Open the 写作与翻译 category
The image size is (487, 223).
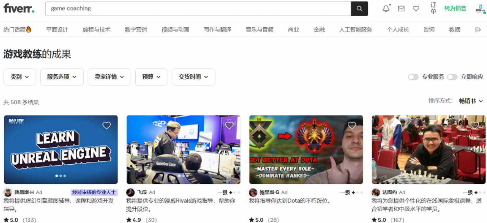pyautogui.click(x=217, y=29)
